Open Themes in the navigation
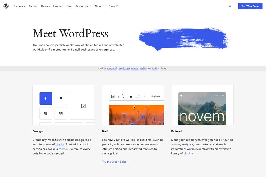Screen dimensions: 266x177 (x=45, y=6)
